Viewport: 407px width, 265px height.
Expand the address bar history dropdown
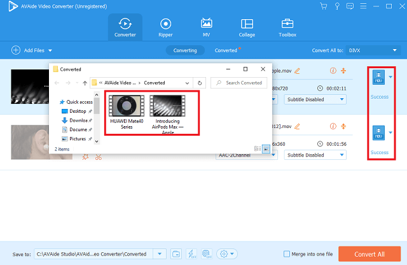coord(187,83)
